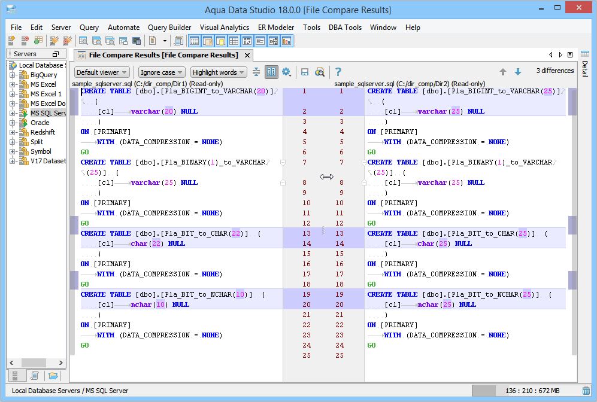Click the script scroll toolbar icon
Image resolution: width=597 pixels, height=402 pixels.
178,41
